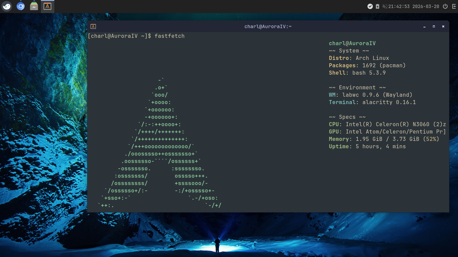Click the date 2026-03-20 in the tray
458x257 pixels.
click(426, 6)
